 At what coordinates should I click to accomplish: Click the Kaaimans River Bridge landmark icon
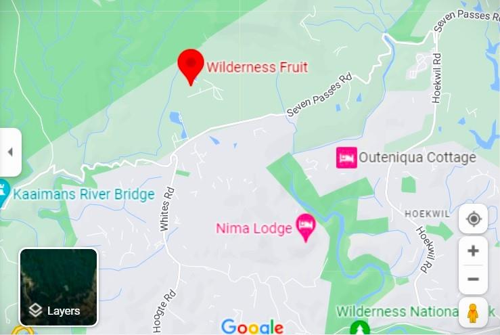tap(3, 194)
